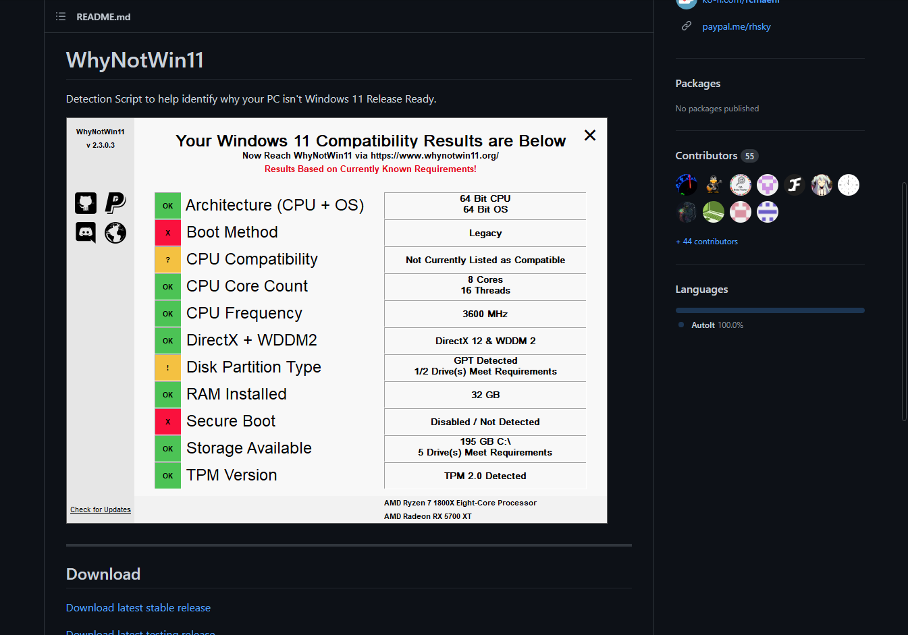Open the dark astronaut contributor avatar

click(687, 212)
